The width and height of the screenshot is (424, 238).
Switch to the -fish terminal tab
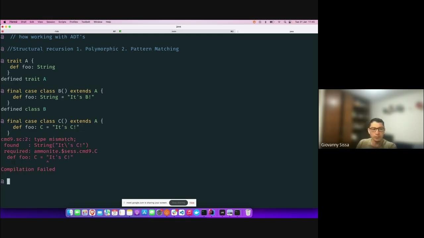pos(56,31)
